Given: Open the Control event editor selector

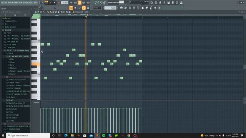Looking at the screenshot, I should pos(36,102).
